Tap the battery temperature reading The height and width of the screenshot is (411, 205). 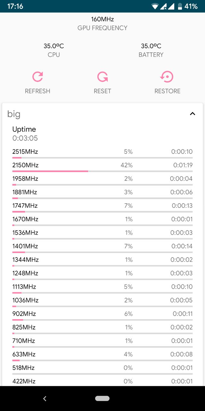(x=151, y=46)
